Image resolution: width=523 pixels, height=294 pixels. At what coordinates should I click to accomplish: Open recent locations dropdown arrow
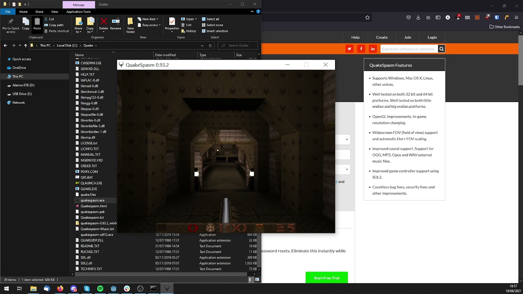20,45
